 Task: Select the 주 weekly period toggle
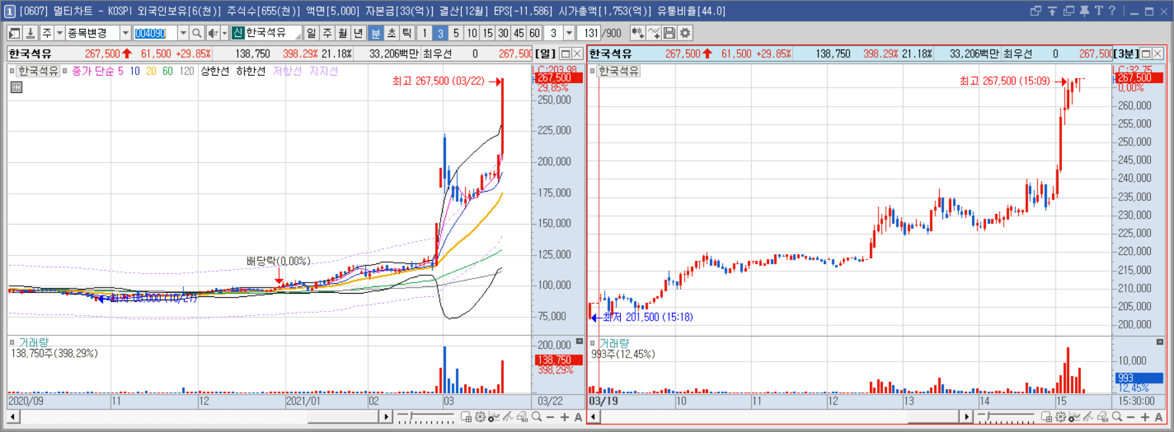326,33
